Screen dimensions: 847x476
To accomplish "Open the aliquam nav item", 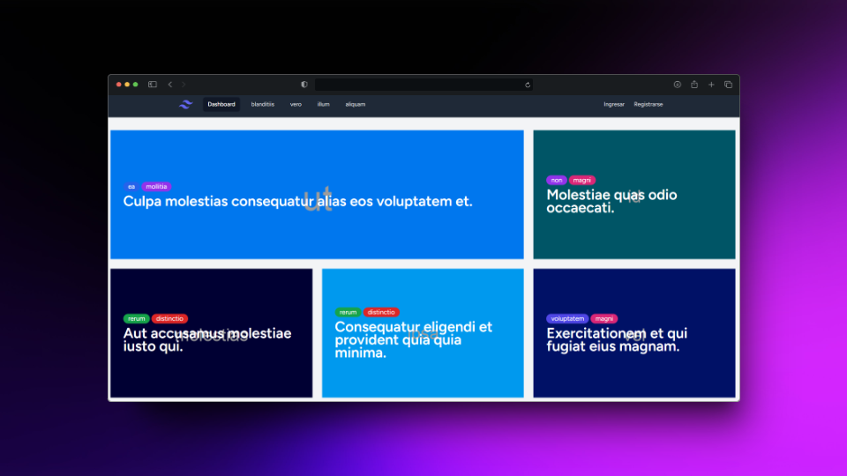I will click(356, 105).
